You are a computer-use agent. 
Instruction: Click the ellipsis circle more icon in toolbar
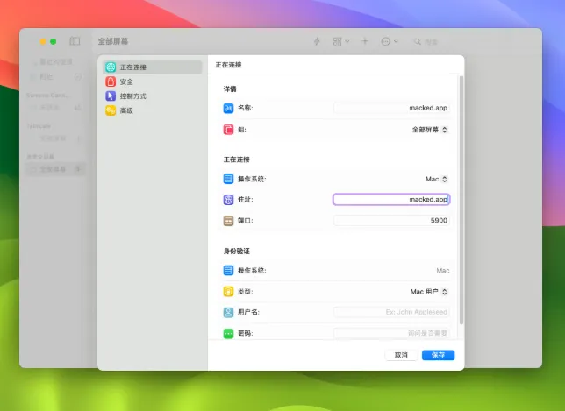(x=385, y=42)
